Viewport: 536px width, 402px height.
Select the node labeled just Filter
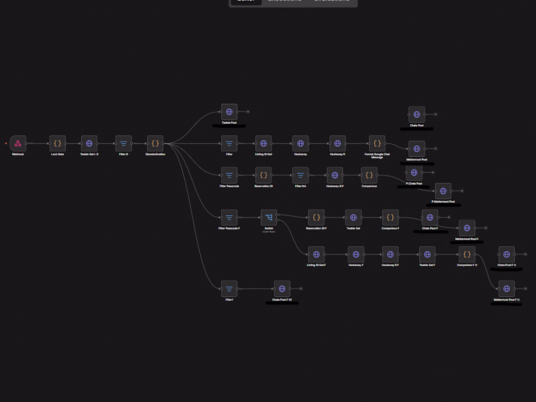tap(229, 144)
